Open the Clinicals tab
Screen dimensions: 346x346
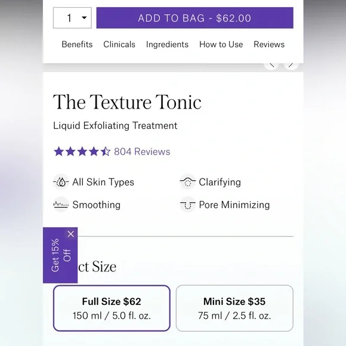tap(119, 44)
